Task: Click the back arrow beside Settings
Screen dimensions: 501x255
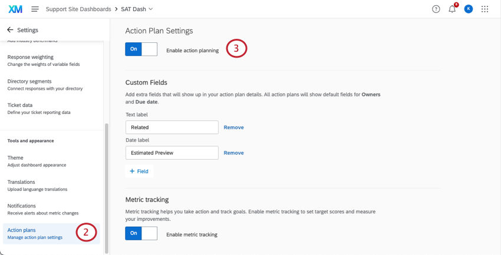Action: pyautogui.click(x=10, y=30)
